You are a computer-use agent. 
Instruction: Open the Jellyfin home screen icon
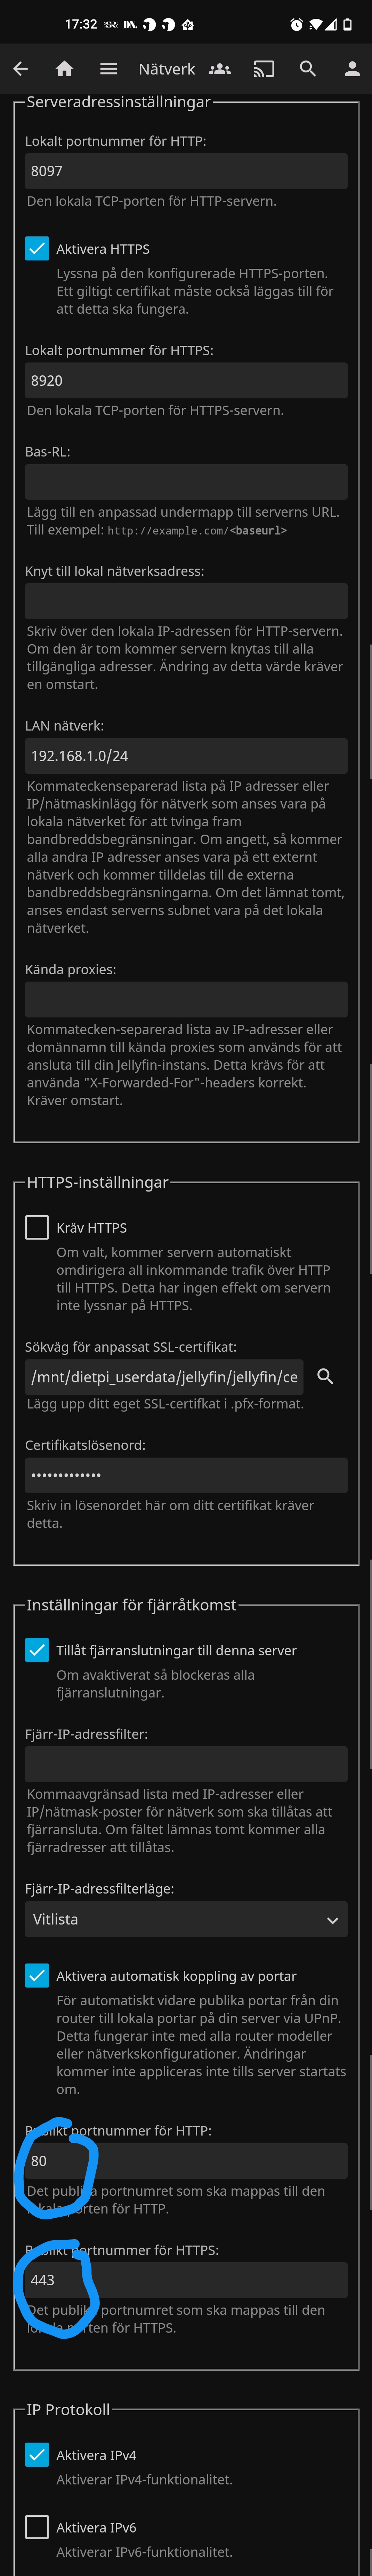(65, 69)
